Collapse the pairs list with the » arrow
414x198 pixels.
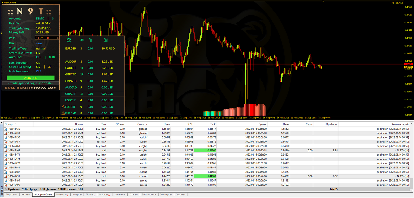tap(58, 38)
